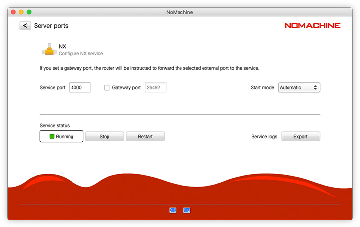The width and height of the screenshot is (360, 227).
Task: Restart the NX service
Action: pyautogui.click(x=145, y=137)
